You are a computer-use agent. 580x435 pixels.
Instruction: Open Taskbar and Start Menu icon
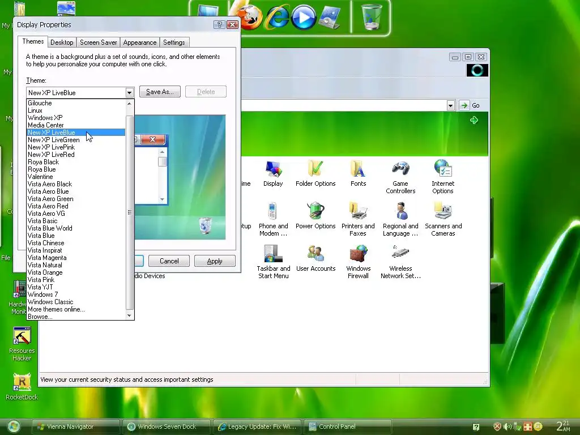pyautogui.click(x=274, y=262)
